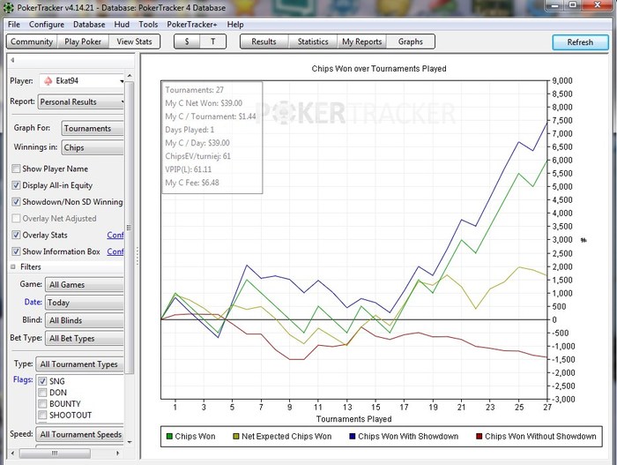Open the Database menu
This screenshot has width=617, height=465.
tap(89, 25)
